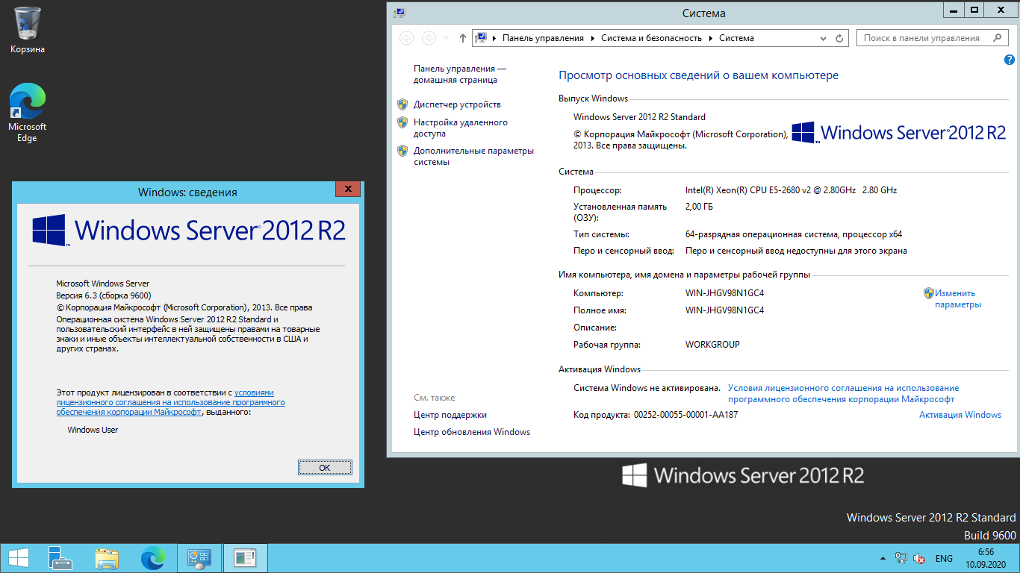Open the Recycle Bin (Корзина) desktop icon
Screen dimensions: 1020x573
pos(28,30)
